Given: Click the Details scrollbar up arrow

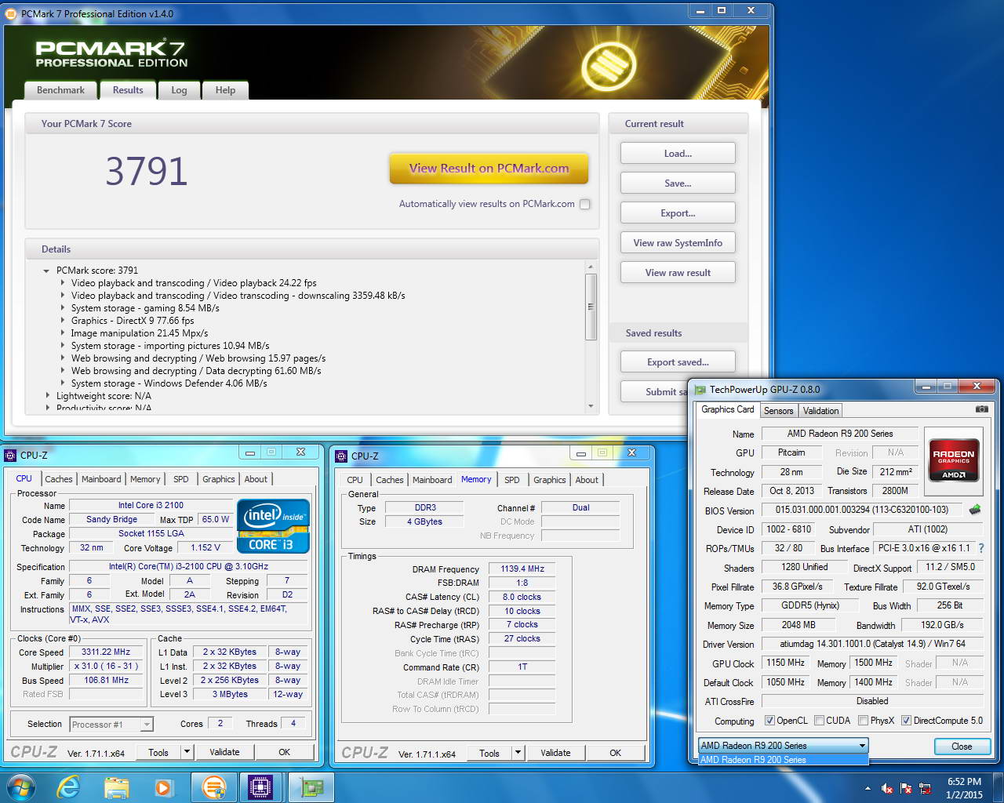Looking at the screenshot, I should point(591,267).
